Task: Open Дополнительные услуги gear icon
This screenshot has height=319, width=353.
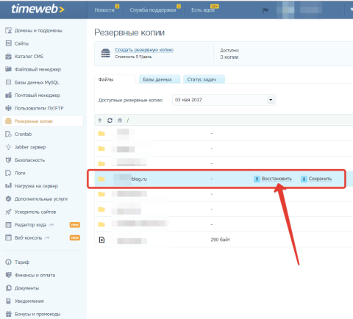Action: click(x=8, y=198)
